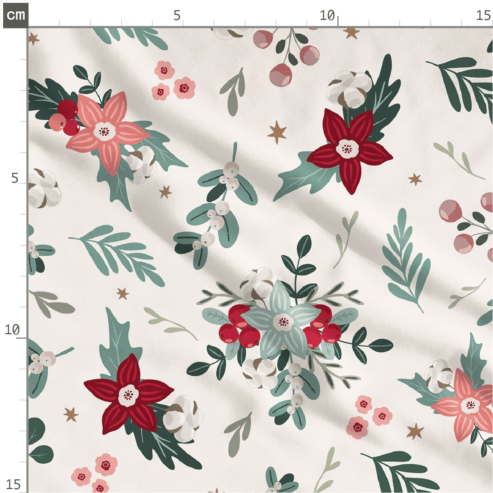Select the 10 label on vertical ruler
493x493 pixels.
click(x=12, y=330)
